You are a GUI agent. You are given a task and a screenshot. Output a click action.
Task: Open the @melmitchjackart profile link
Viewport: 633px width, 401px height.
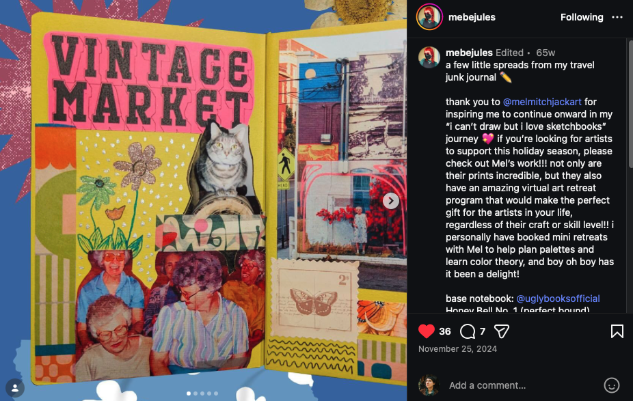(x=542, y=102)
